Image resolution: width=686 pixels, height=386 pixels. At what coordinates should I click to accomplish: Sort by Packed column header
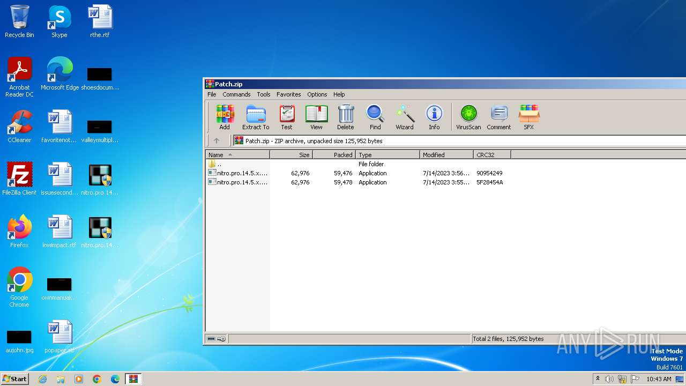pyautogui.click(x=334, y=155)
